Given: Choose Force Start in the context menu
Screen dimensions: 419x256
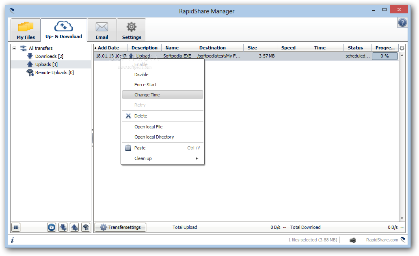Looking at the screenshot, I should pyautogui.click(x=162, y=85).
